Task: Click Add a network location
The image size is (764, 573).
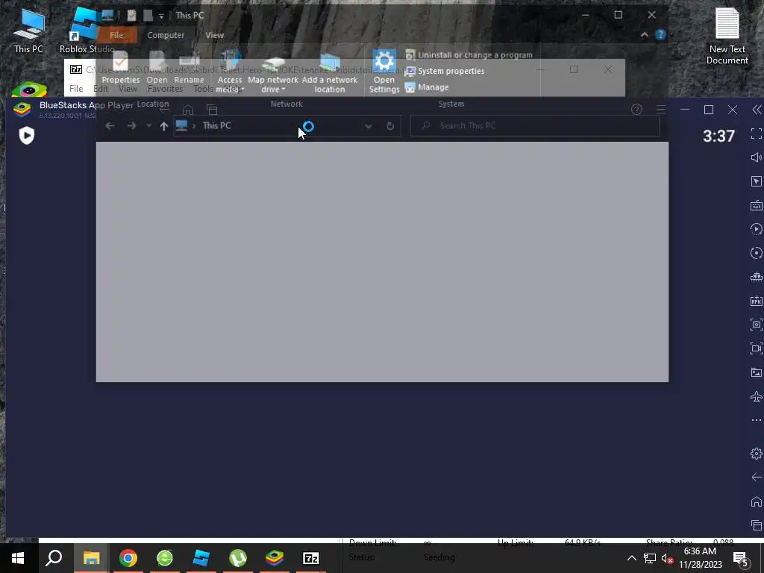Action: (329, 72)
